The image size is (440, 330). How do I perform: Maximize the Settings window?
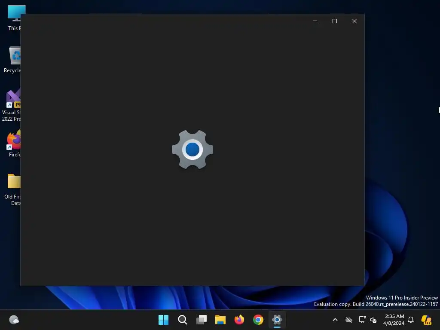pos(334,21)
